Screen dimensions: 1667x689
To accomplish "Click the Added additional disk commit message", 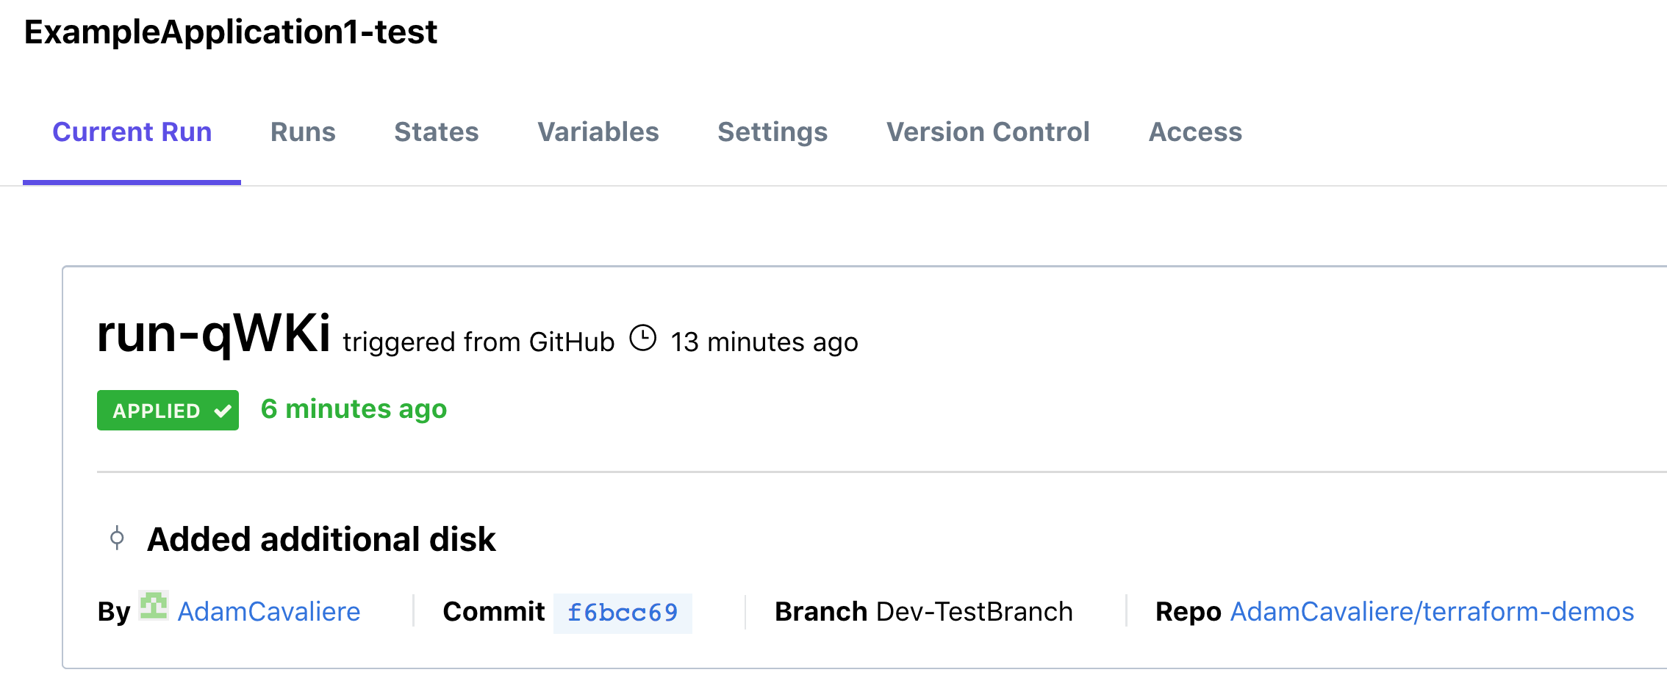I will click(321, 539).
